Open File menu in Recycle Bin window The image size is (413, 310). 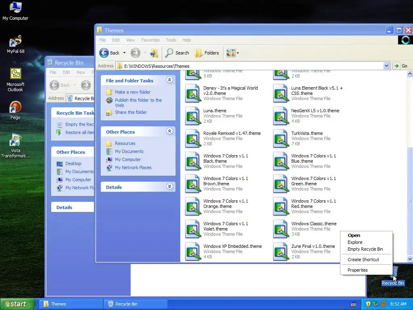(x=53, y=72)
